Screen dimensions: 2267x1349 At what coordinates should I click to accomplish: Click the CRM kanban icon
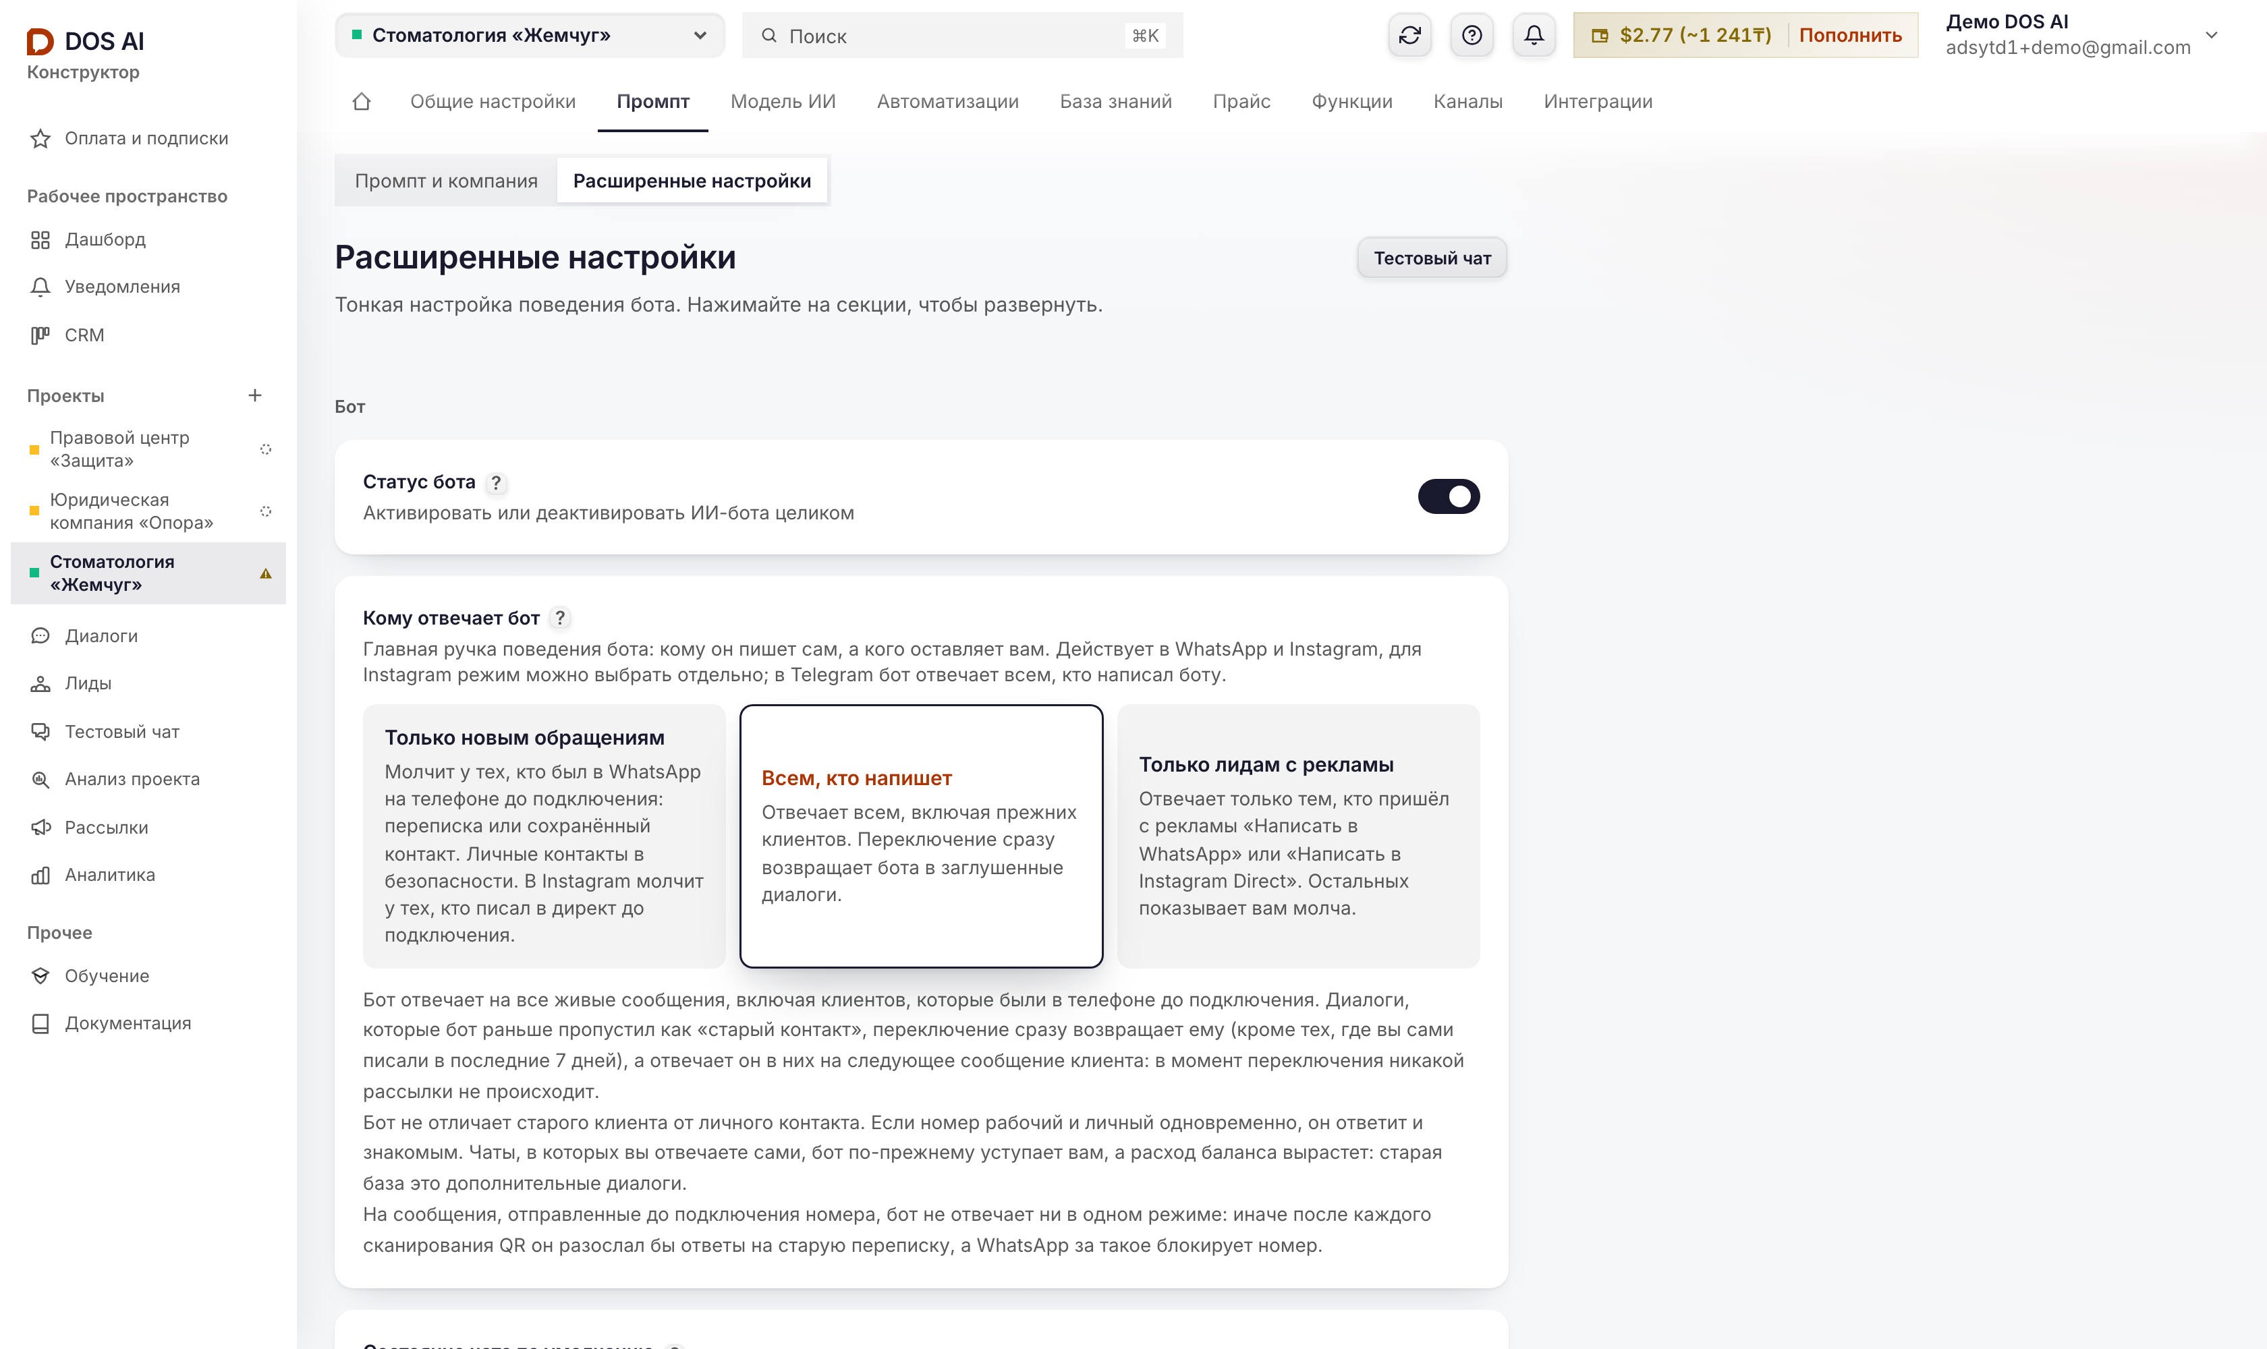pyautogui.click(x=40, y=335)
